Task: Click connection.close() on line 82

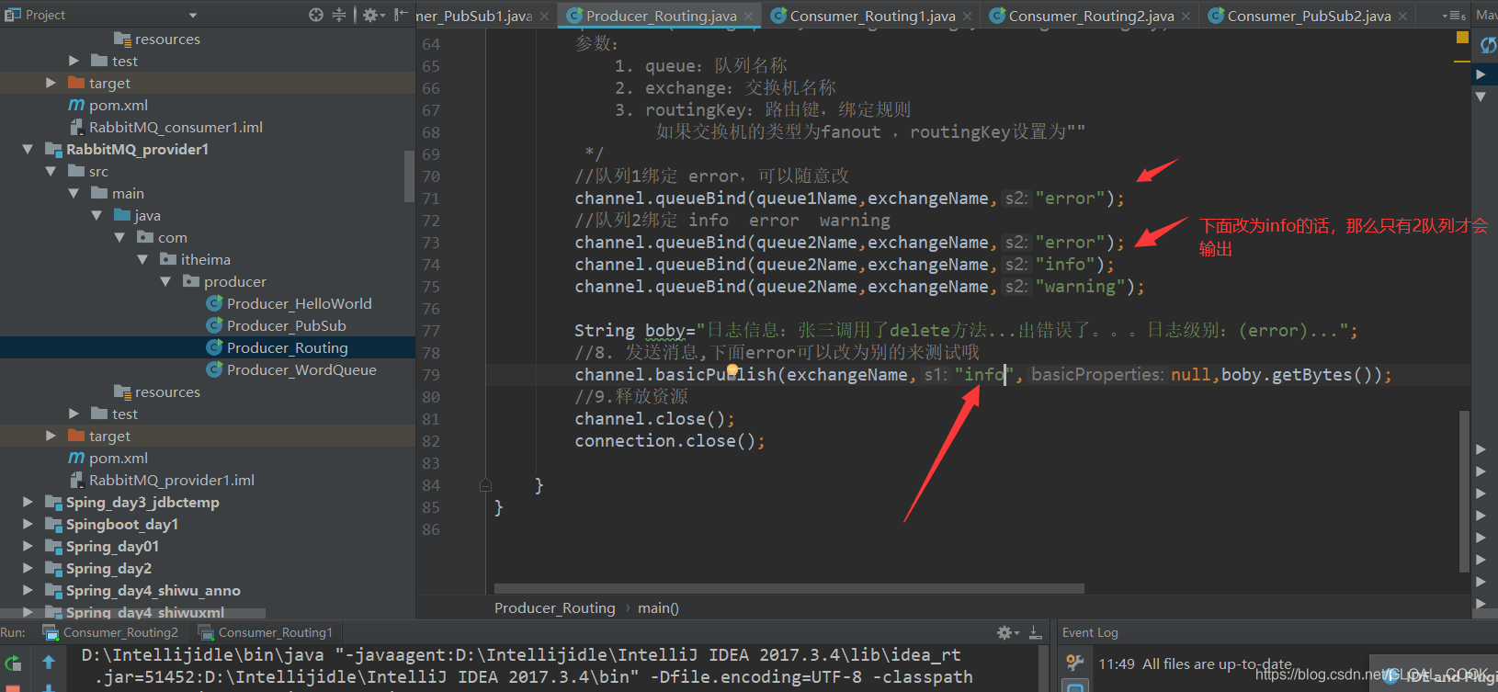Action: (x=670, y=441)
